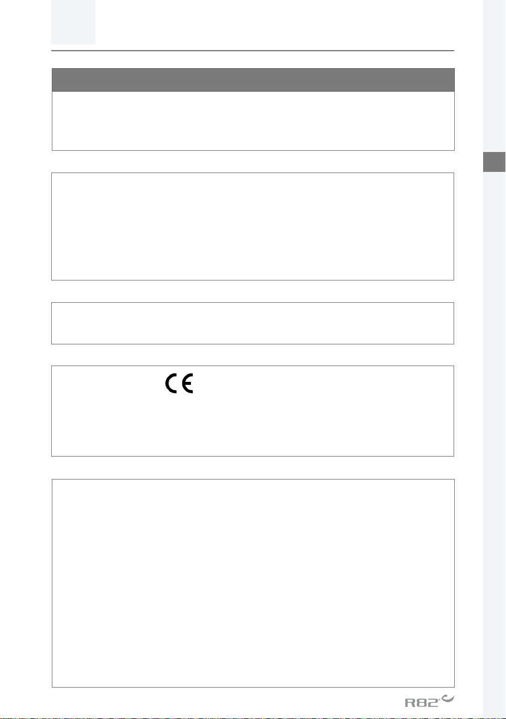Click the blank area left of CE mark
This screenshot has height=719, width=506.
click(x=108, y=384)
